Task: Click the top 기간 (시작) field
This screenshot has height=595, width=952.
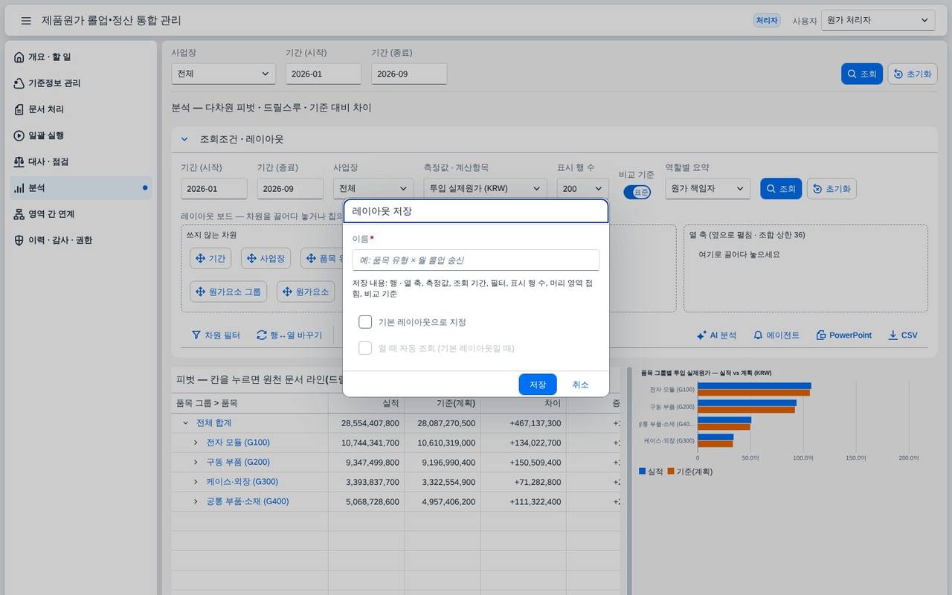Action: [324, 74]
